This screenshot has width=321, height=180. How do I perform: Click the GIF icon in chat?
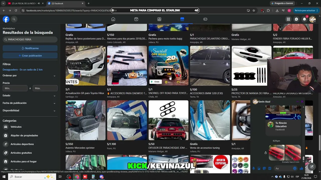(x=270, y=168)
